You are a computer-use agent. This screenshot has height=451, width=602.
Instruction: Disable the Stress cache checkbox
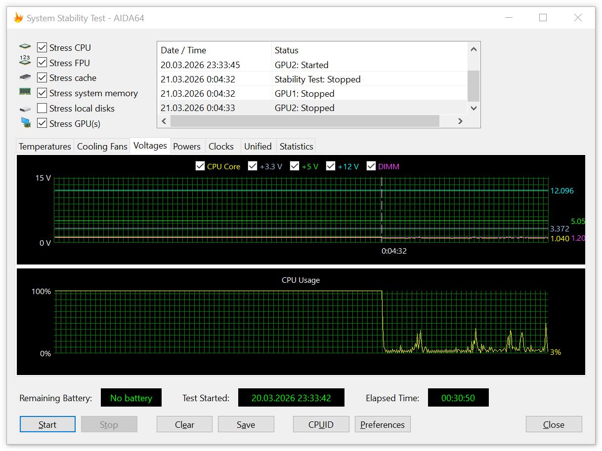click(42, 77)
